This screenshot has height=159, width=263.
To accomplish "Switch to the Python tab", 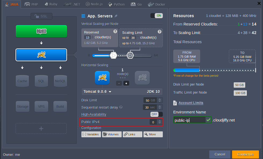I will click(x=116, y=4).
